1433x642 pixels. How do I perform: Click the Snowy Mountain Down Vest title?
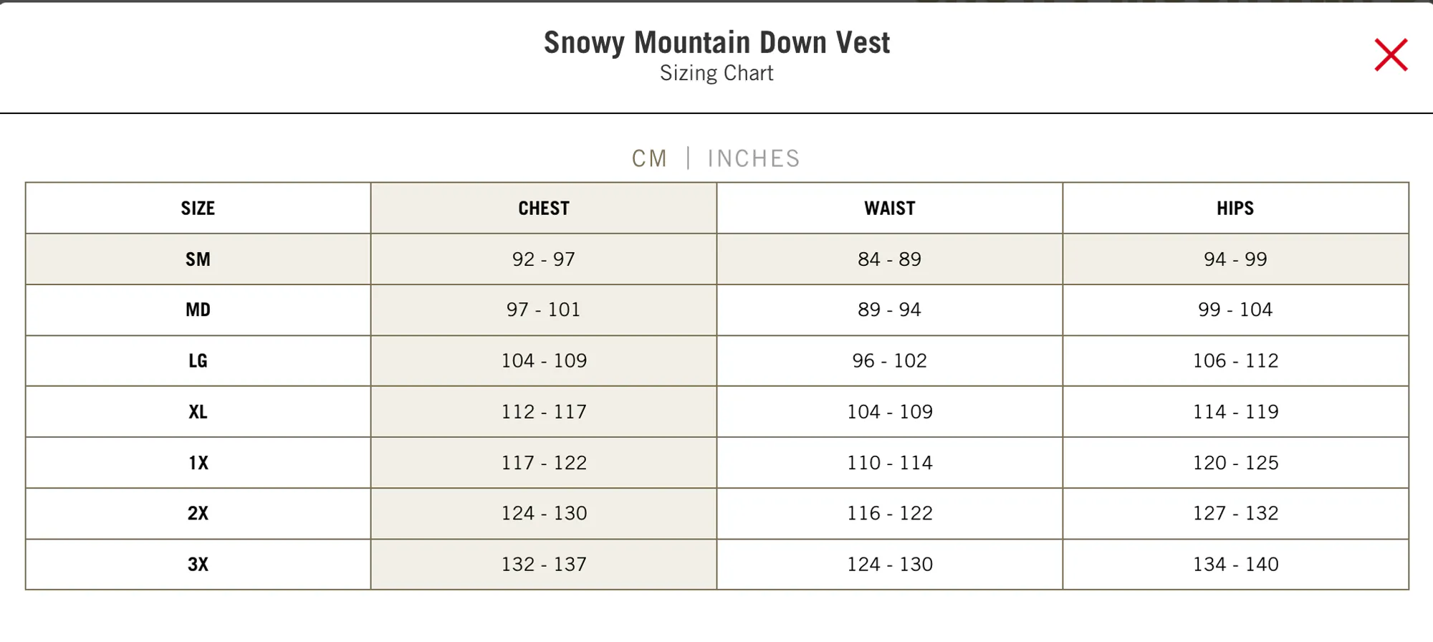tap(716, 42)
